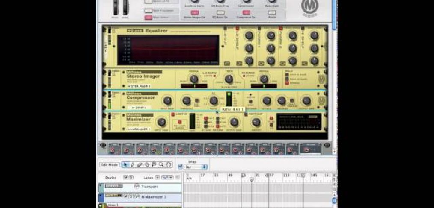Click the MClass Mastering Suite logo
Image resolution: width=434 pixels, height=208 pixels.
coord(310,7)
